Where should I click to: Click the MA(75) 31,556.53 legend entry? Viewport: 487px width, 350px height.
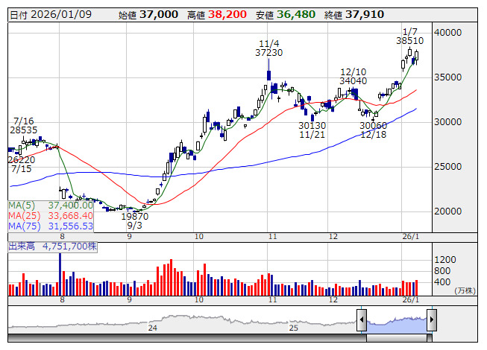pyautogui.click(x=51, y=226)
